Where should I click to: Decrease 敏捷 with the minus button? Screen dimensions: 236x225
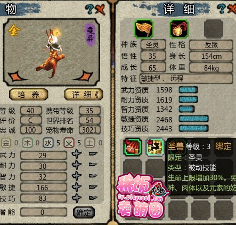(93, 187)
